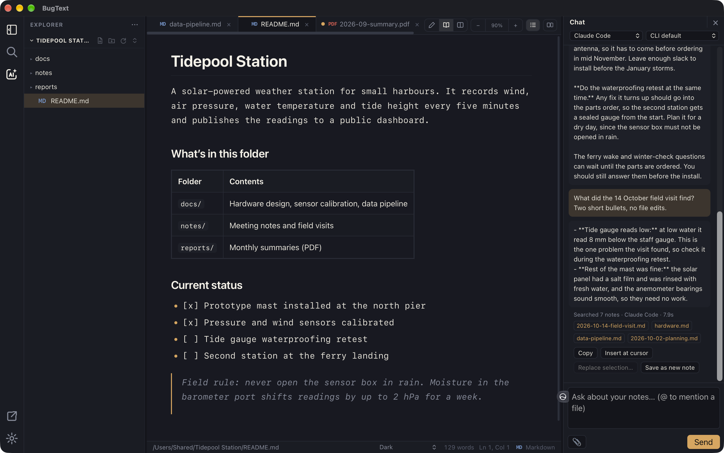Click the new note compose icon
Viewport: 724px width, 453px height.
click(12, 416)
